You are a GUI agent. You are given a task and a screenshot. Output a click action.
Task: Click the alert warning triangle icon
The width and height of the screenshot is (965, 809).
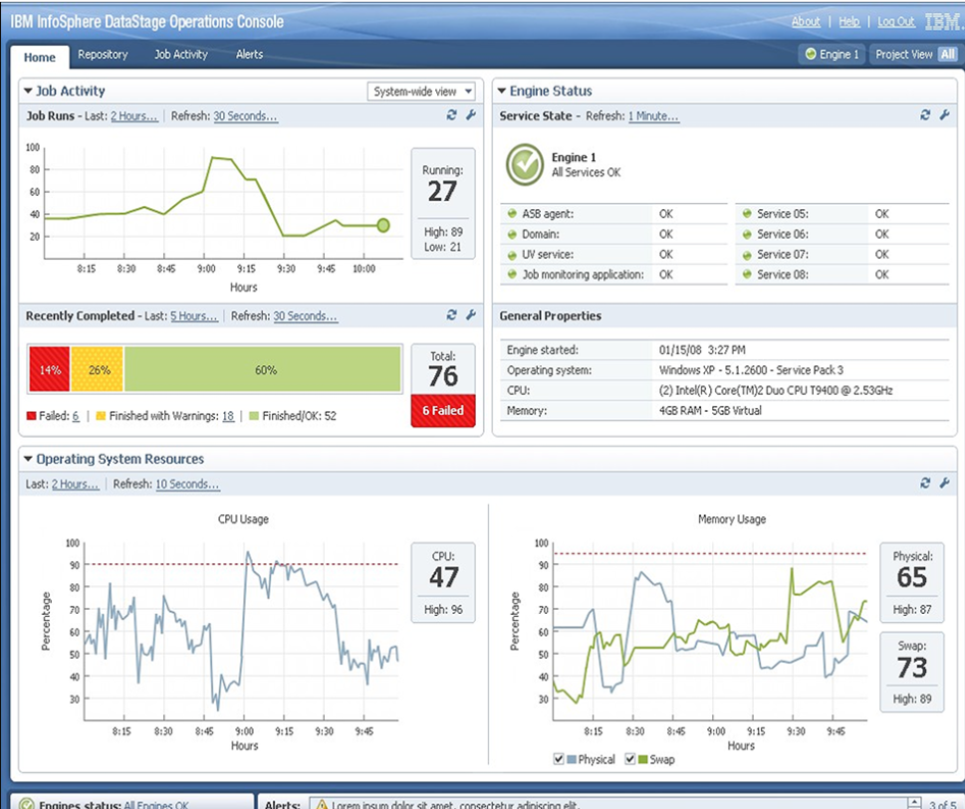(x=322, y=804)
